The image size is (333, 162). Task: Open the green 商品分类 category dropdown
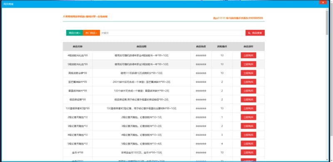(75, 33)
